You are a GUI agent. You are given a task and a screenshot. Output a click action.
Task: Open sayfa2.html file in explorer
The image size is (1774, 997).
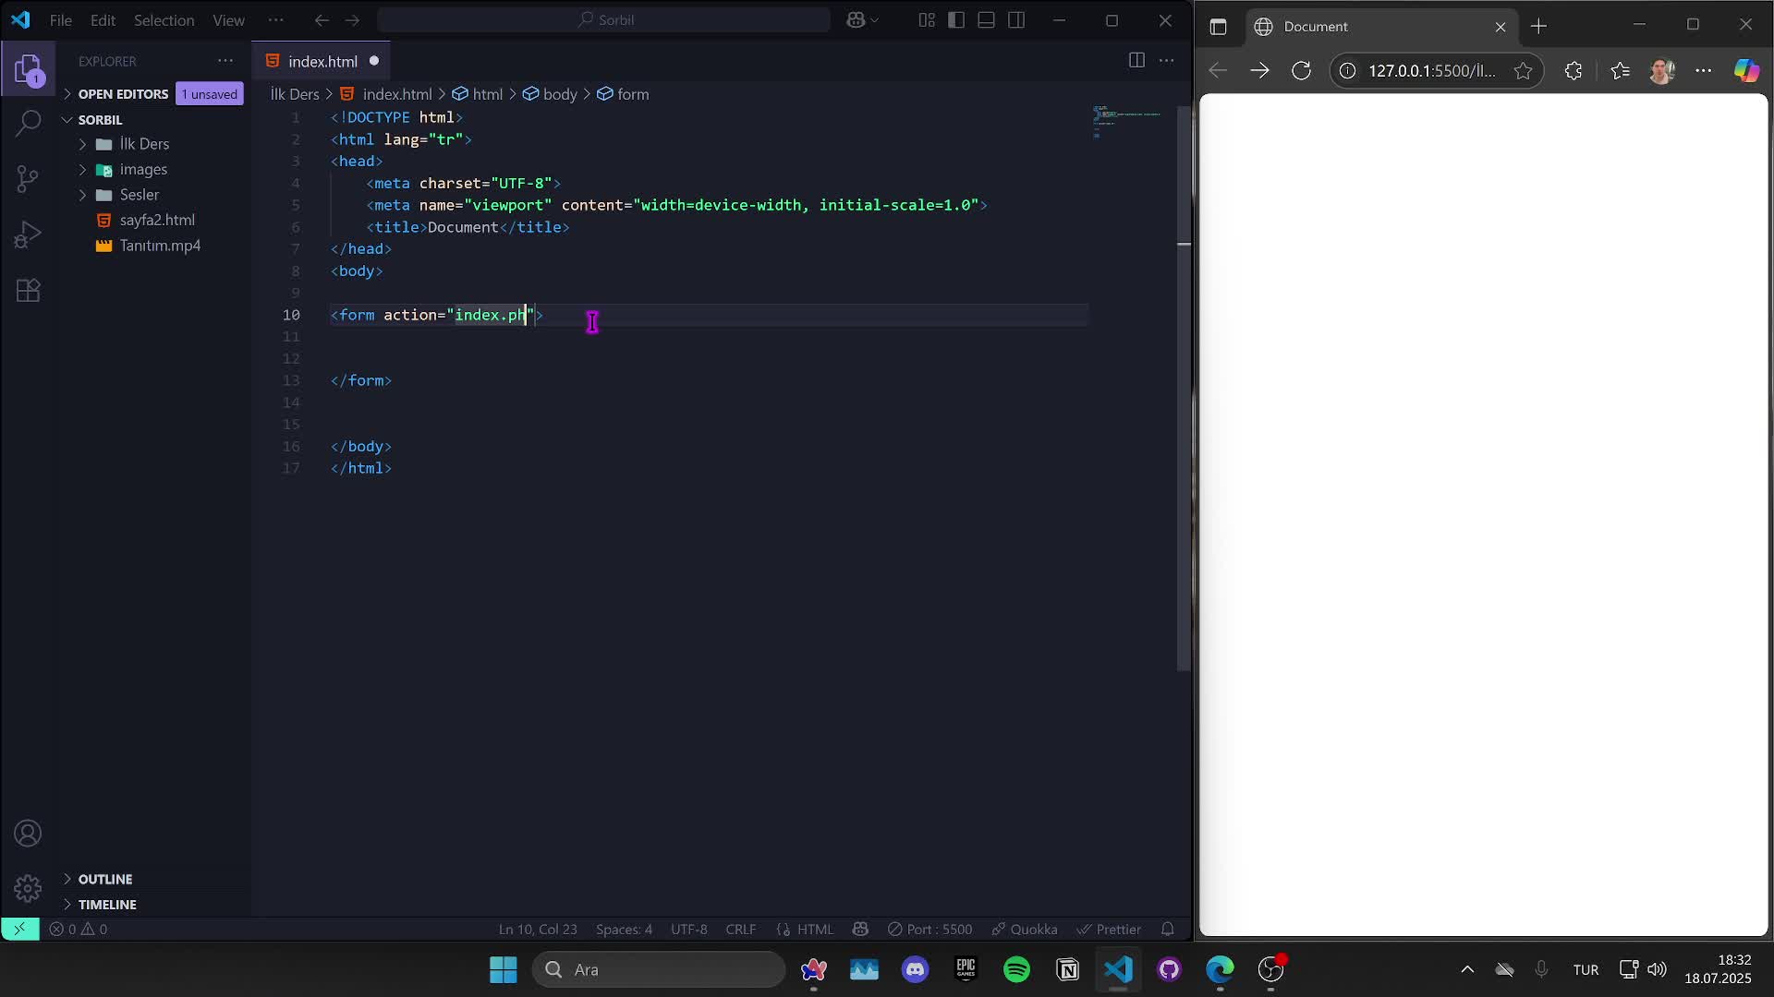pyautogui.click(x=157, y=220)
